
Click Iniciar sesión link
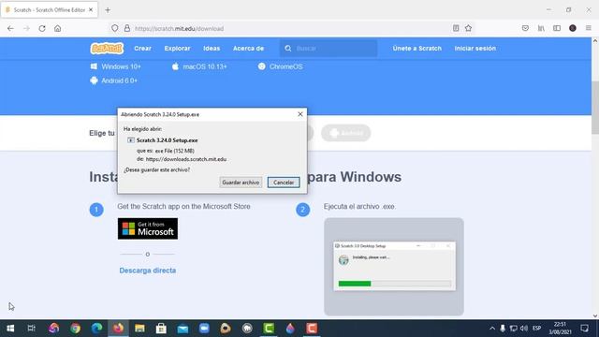[x=475, y=49]
